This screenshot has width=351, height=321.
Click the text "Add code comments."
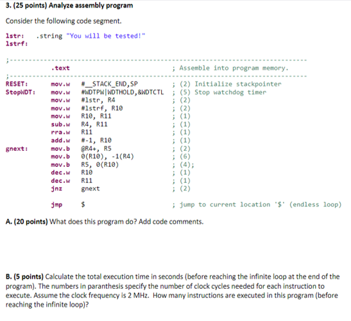coord(171,221)
